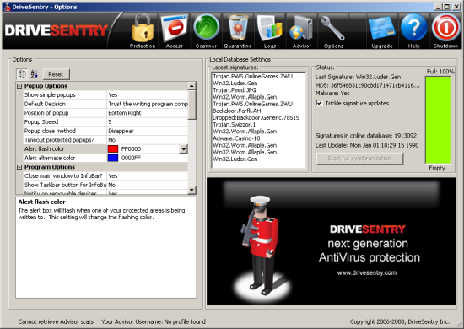Viewport: 464px width, 329px height.
Task: Click the red Shutdown power icon
Action: point(445,31)
